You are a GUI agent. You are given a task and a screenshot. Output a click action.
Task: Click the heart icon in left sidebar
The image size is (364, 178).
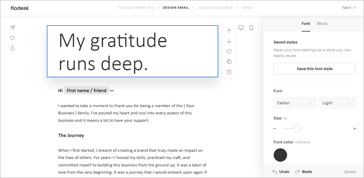[x=12, y=38]
